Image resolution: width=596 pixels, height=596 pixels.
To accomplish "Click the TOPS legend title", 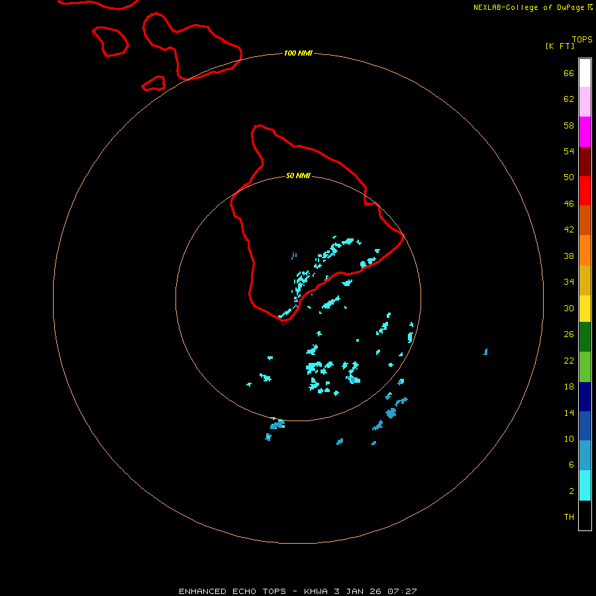I will (582, 40).
